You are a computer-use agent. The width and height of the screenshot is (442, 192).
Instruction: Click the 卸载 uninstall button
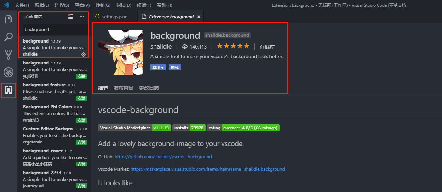(x=175, y=67)
